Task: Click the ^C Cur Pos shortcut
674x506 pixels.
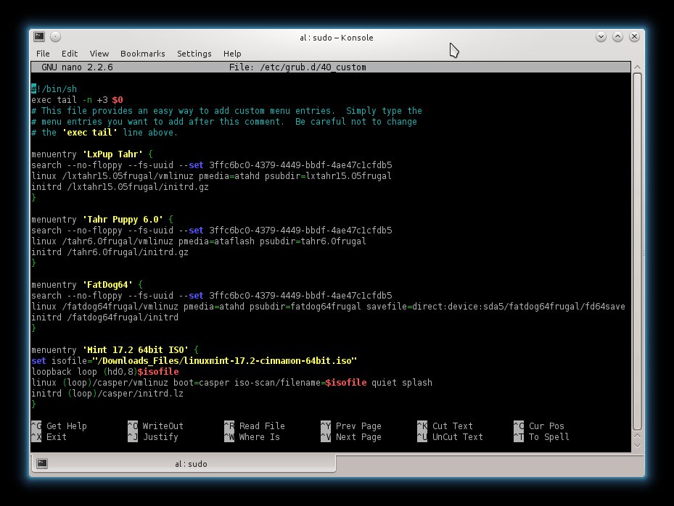Action: [539, 426]
